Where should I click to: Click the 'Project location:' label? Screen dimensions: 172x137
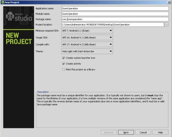[x=44, y=25]
